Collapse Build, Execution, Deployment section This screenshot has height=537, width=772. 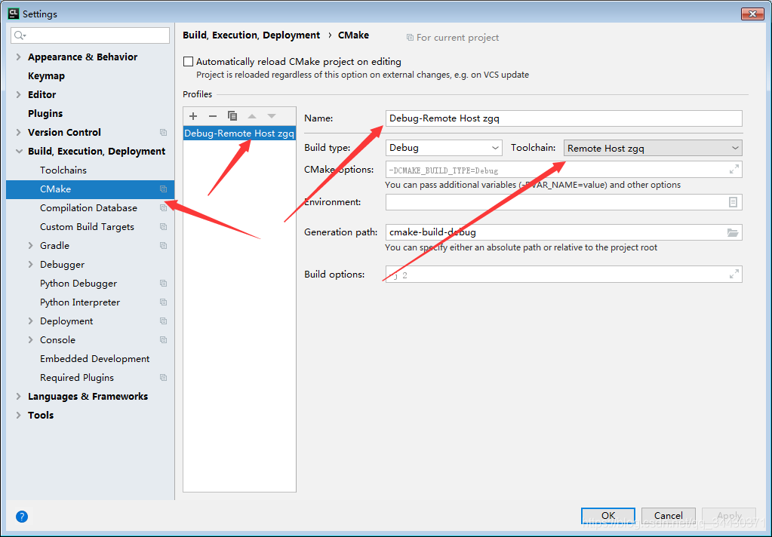19,151
